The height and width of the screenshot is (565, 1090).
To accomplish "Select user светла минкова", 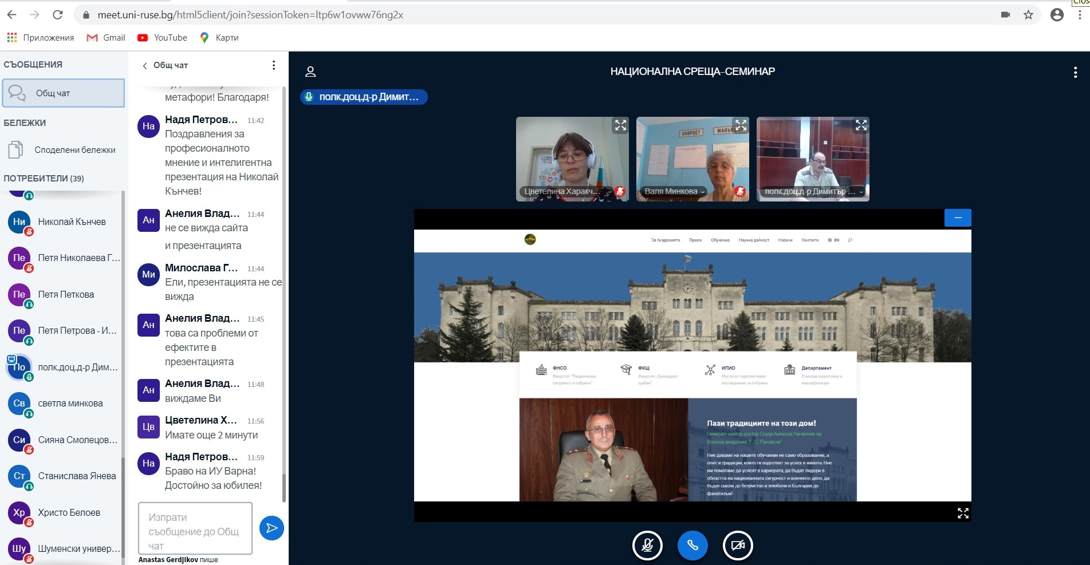I will [x=63, y=404].
